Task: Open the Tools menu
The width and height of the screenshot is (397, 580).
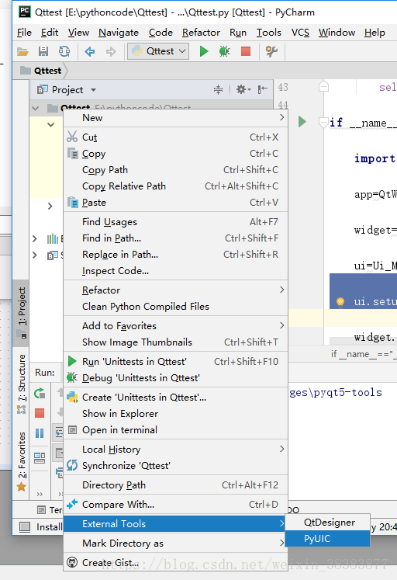Action: 269,33
